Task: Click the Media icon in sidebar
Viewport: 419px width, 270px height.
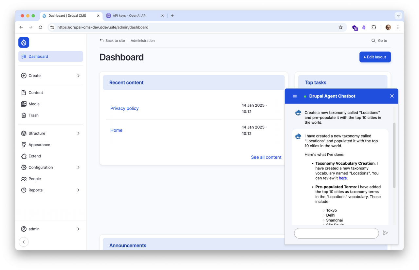Action: (24, 104)
